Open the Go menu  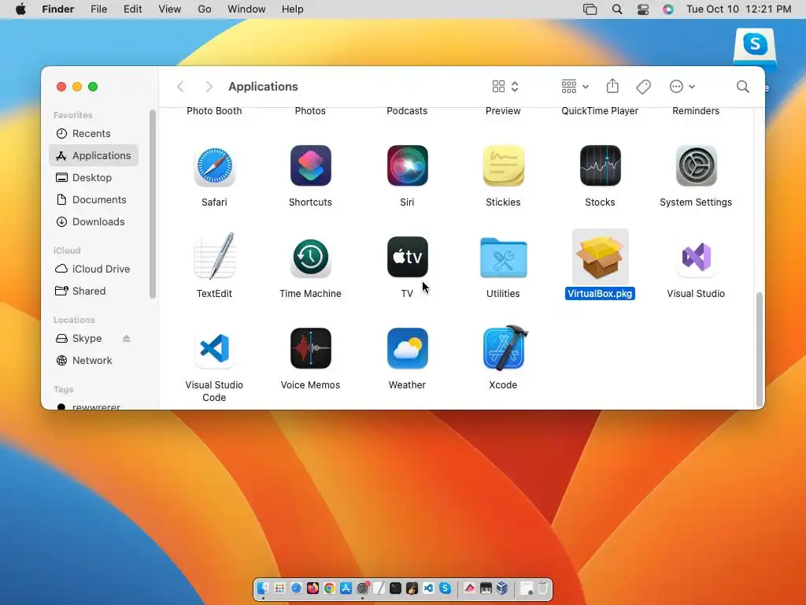click(x=205, y=9)
